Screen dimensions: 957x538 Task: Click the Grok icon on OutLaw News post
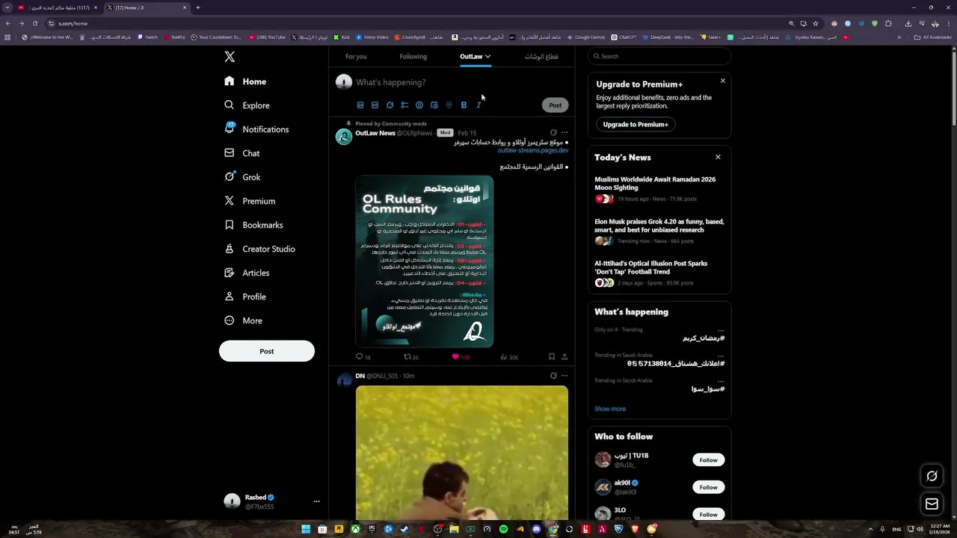click(553, 133)
